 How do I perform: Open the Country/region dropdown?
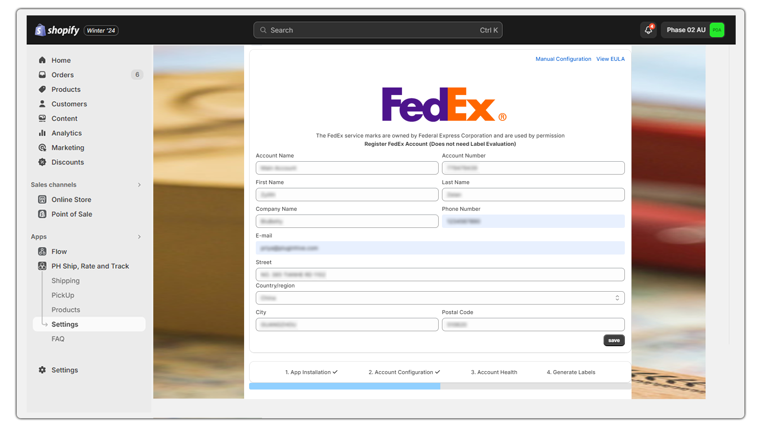point(440,298)
